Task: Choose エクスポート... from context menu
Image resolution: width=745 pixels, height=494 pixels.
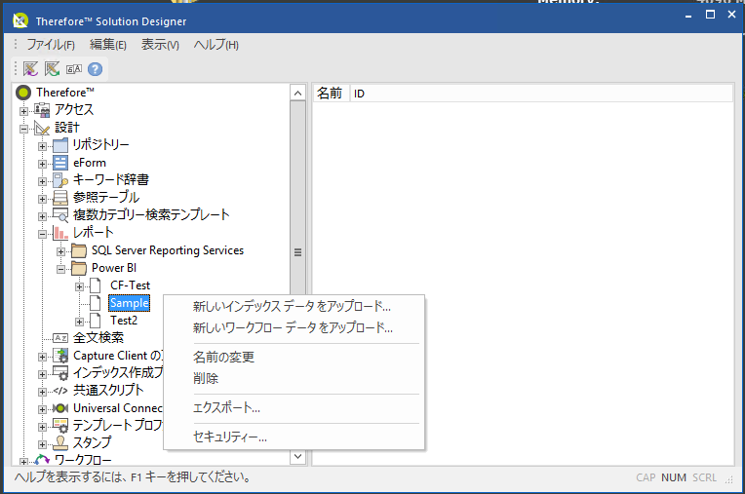Action: 294,407
